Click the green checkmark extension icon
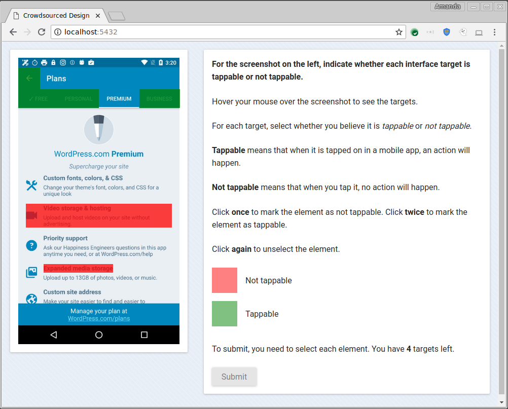 point(414,32)
